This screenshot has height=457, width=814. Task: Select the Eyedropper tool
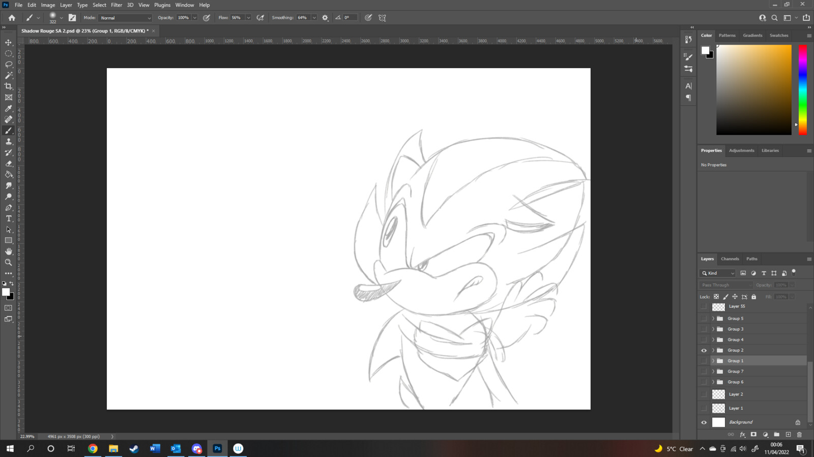pyautogui.click(x=9, y=108)
